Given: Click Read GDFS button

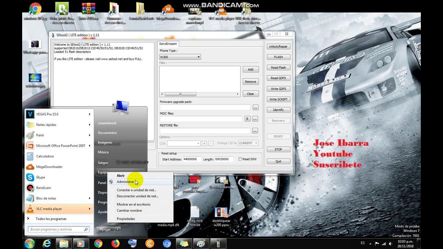Looking at the screenshot, I should (x=278, y=78).
